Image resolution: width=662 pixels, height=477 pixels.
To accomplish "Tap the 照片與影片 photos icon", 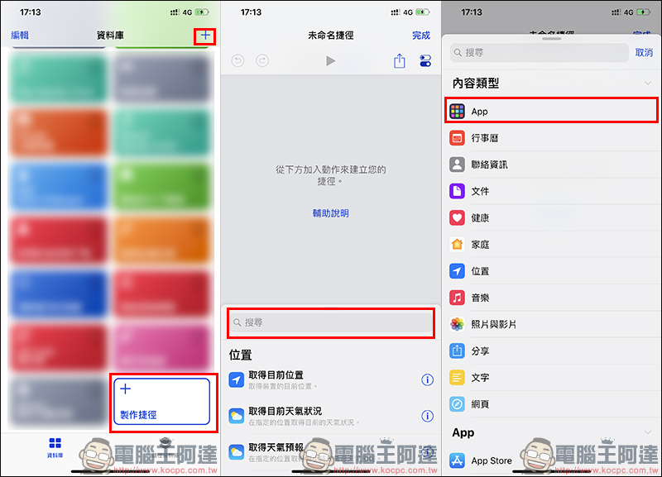I will [x=458, y=324].
